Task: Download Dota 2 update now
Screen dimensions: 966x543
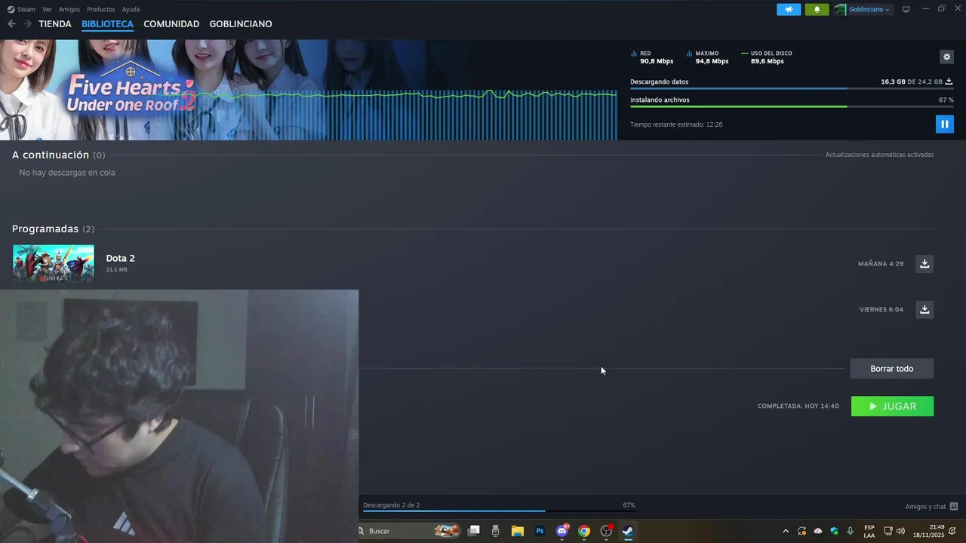Action: [924, 263]
